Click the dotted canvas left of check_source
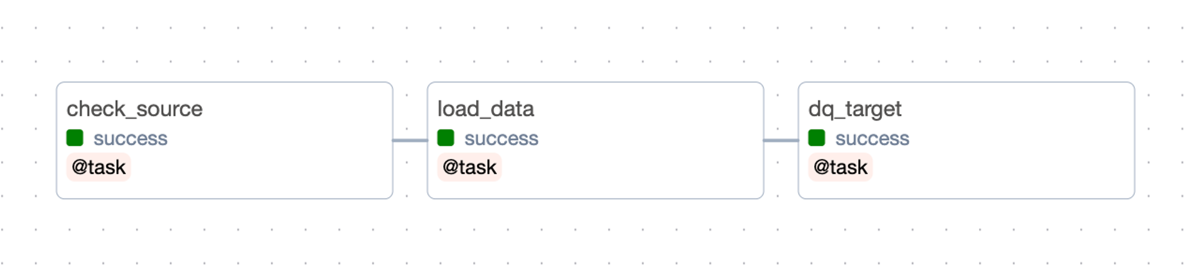The width and height of the screenshot is (1199, 269). (x=27, y=140)
